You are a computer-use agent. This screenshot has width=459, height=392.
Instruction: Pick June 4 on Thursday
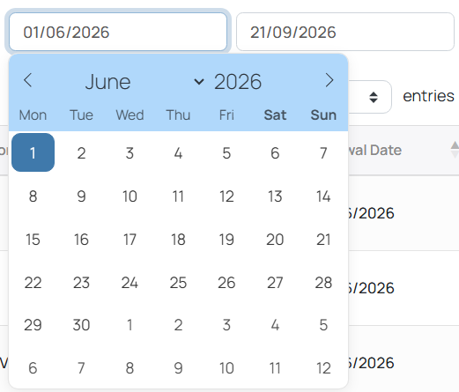click(178, 153)
